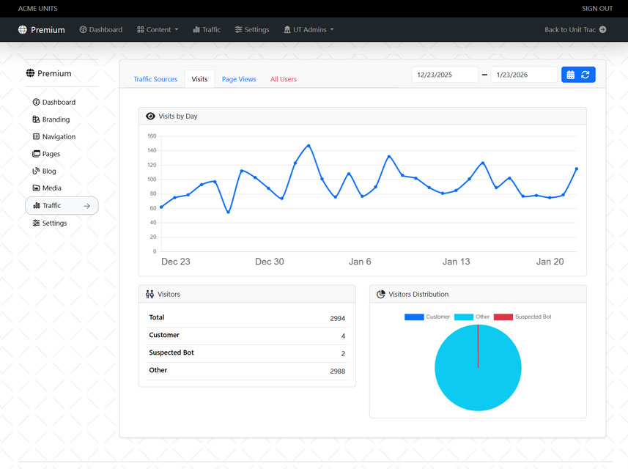This screenshot has width=628, height=469.
Task: Click the refresh icon by date range
Action: pos(585,75)
